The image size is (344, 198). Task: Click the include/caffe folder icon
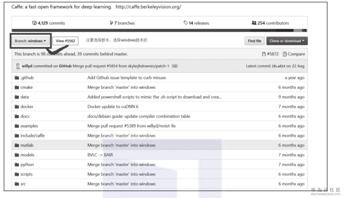click(x=17, y=136)
